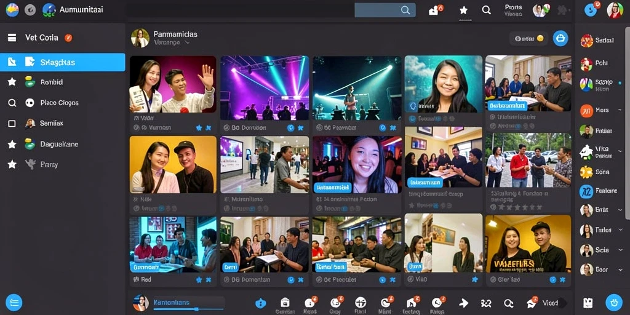
Task: Toggle the star on first photo card
Action: coord(199,128)
